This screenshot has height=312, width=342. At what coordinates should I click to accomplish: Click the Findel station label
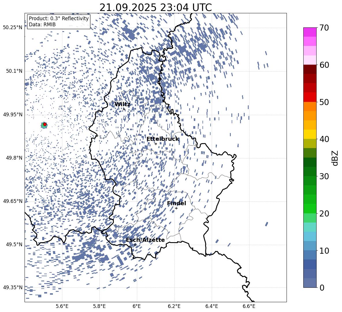coord(176,203)
